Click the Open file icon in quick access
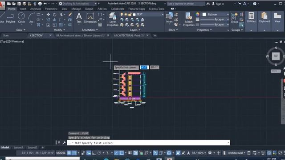285x160 pixels. pyautogui.click(x=14, y=4)
